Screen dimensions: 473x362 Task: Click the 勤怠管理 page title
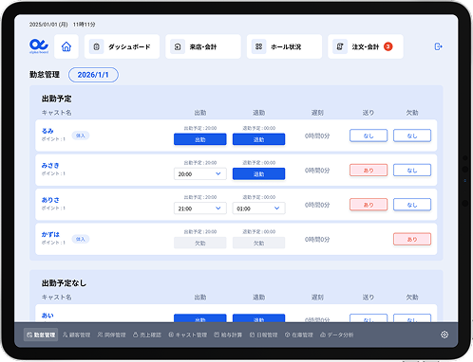45,75
